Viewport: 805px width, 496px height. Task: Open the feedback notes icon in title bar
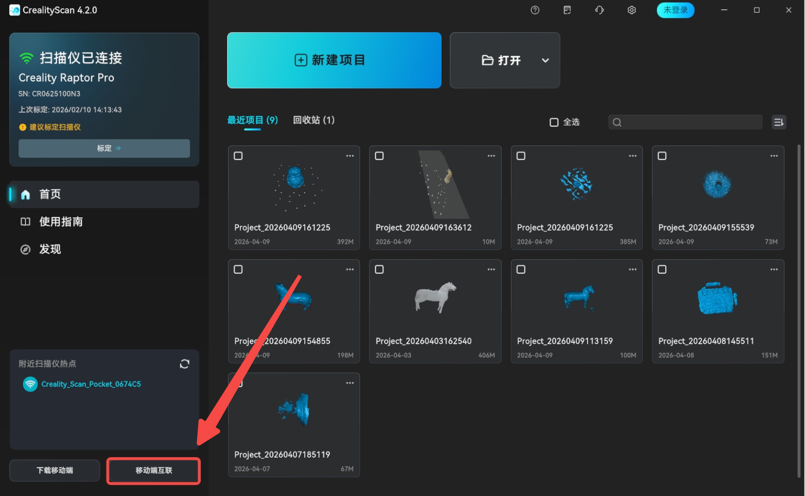tap(567, 10)
